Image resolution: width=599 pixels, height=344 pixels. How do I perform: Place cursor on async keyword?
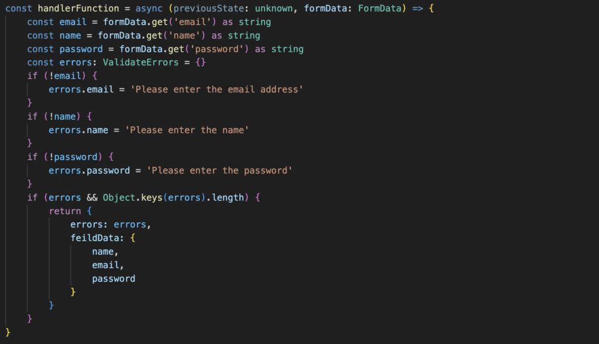click(149, 8)
